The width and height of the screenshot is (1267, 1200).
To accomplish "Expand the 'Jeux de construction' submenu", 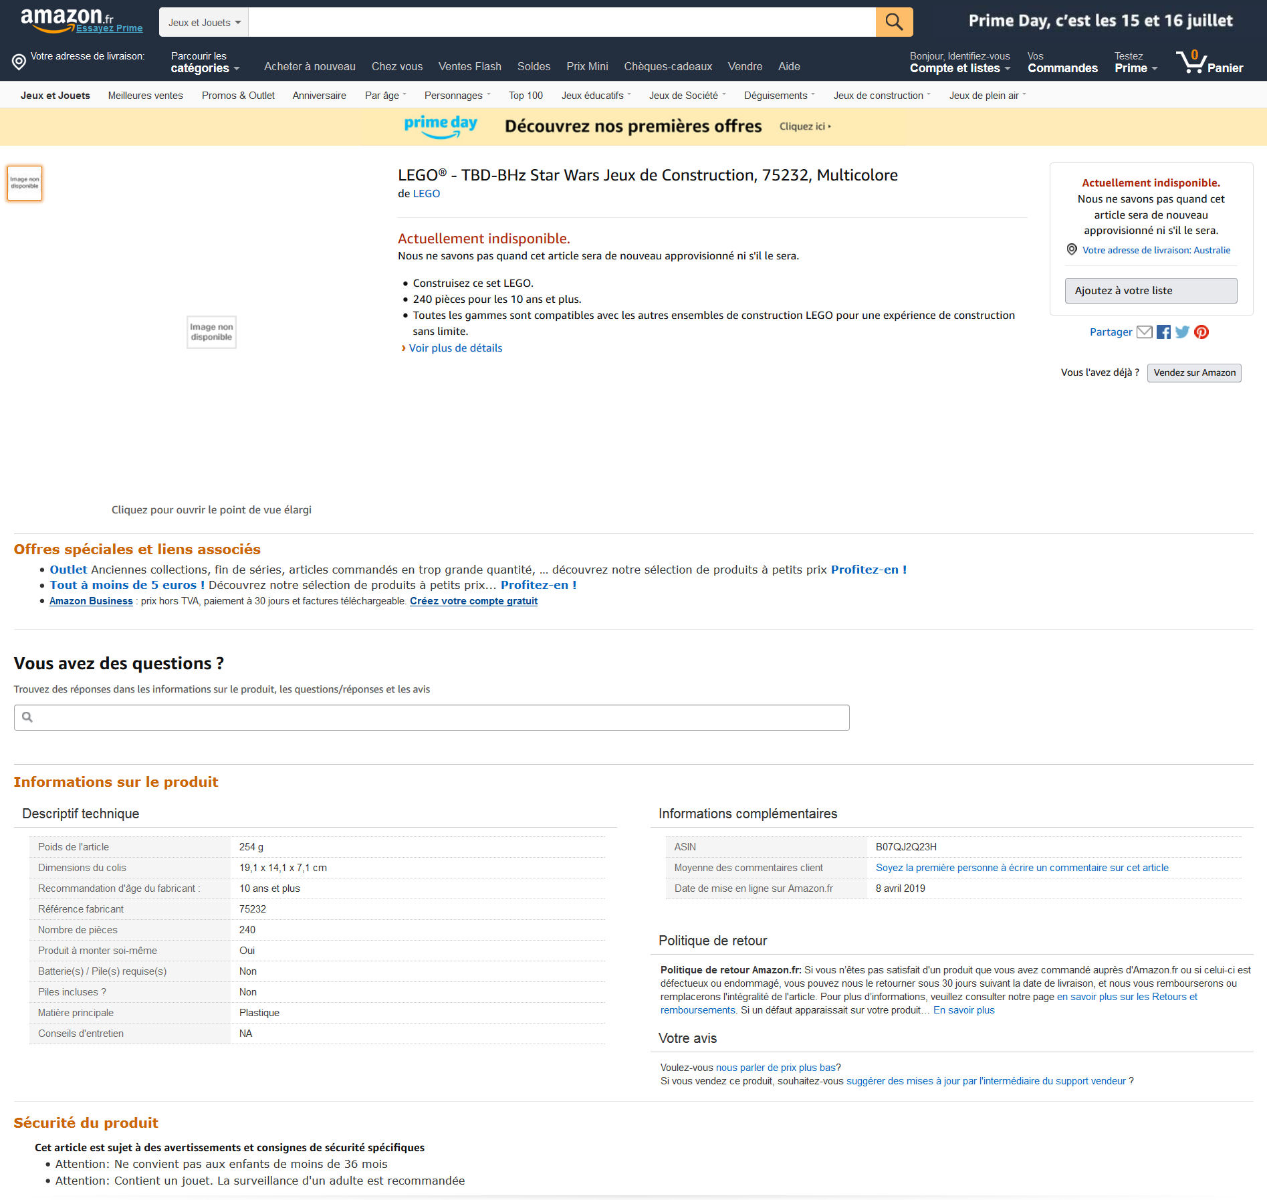I will pos(882,96).
